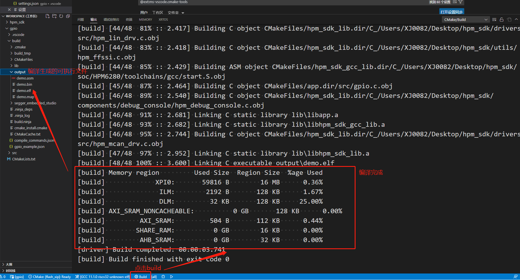Viewport: 520px width, 280px height.
Task: Click the new folder icon in workspace header
Action: (x=54, y=16)
